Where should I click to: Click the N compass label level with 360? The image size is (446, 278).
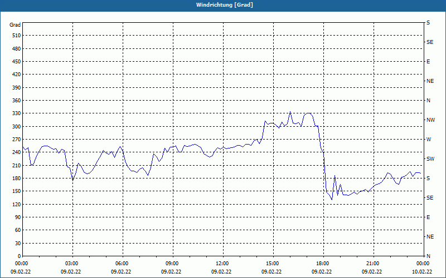pyautogui.click(x=428, y=101)
